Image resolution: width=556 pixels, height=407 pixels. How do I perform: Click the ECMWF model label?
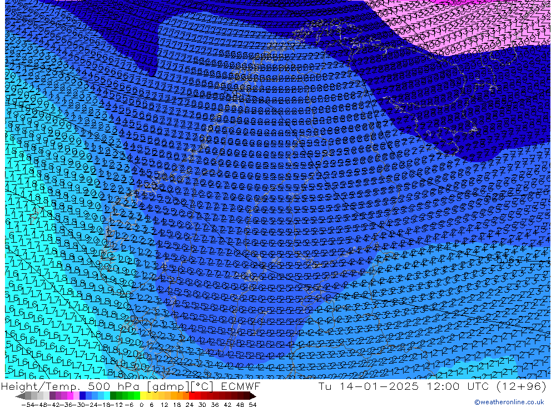pyautogui.click(x=240, y=386)
